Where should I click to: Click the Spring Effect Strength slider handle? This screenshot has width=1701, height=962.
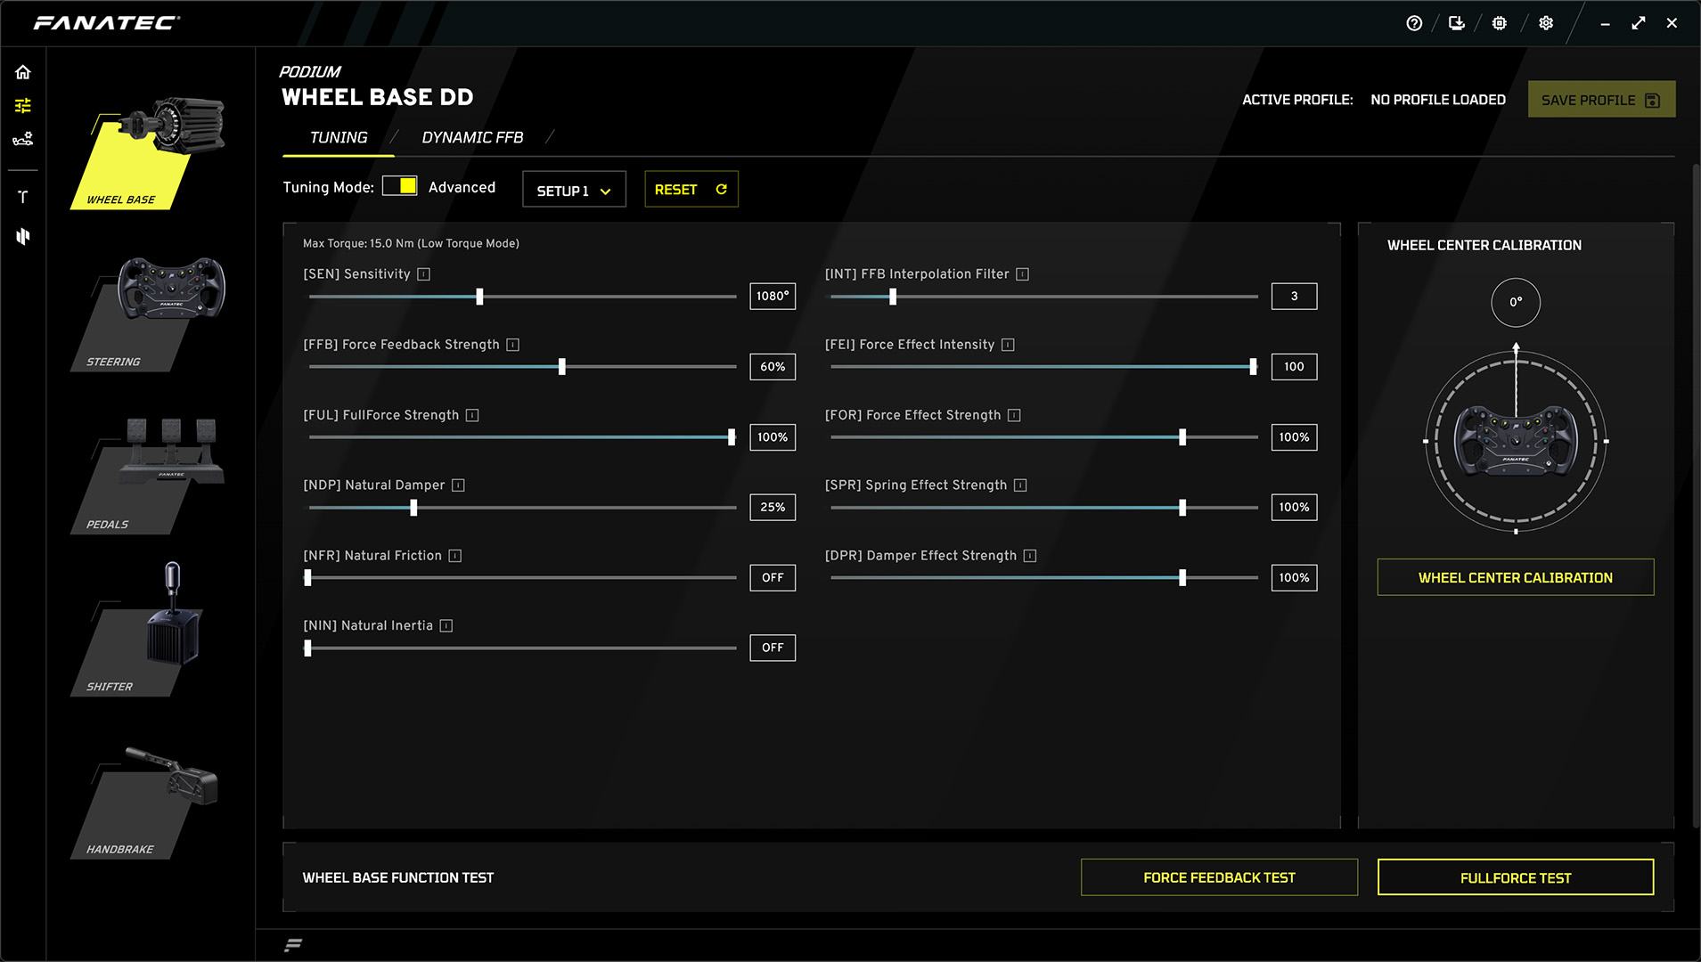pos(1182,508)
